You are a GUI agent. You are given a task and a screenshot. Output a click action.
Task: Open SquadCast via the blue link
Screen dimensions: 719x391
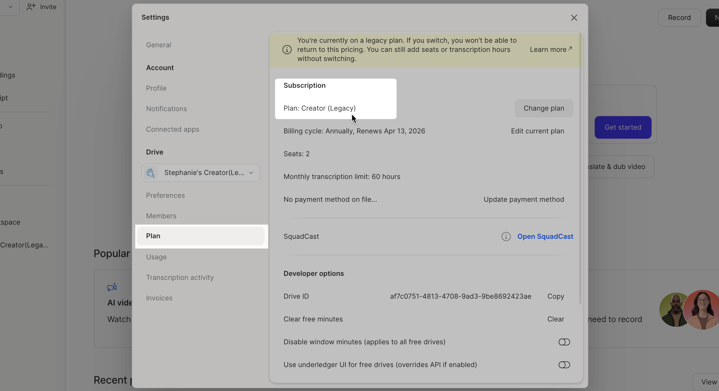point(545,236)
